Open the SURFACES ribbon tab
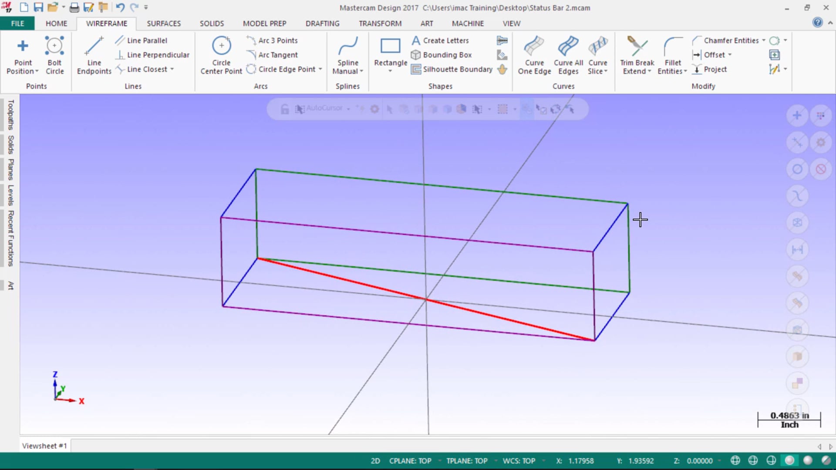 [x=163, y=23]
